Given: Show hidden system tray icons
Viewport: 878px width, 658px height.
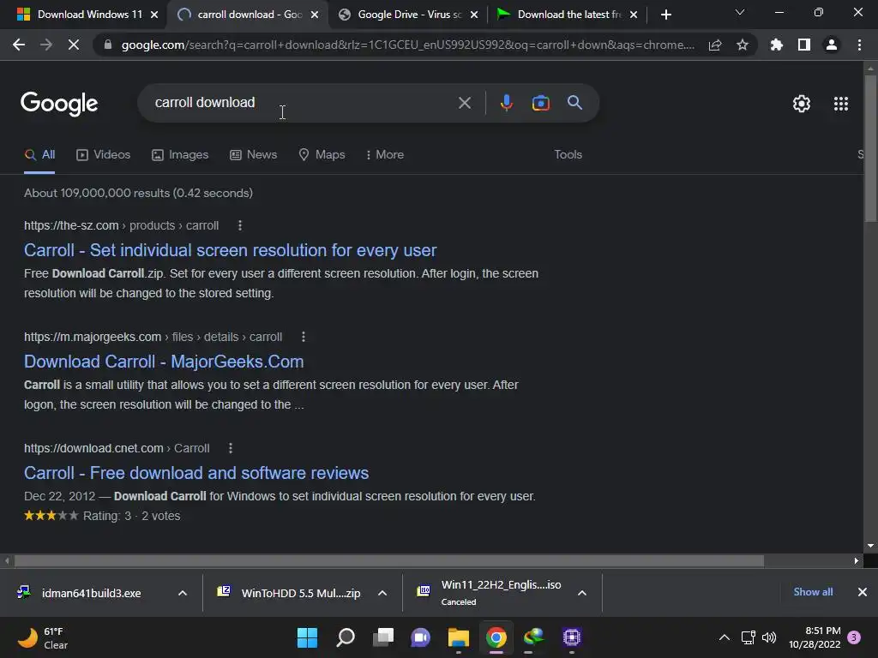Looking at the screenshot, I should [x=724, y=637].
